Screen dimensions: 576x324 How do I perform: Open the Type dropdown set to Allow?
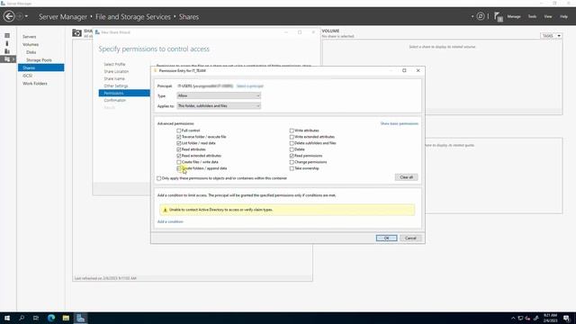click(x=219, y=95)
